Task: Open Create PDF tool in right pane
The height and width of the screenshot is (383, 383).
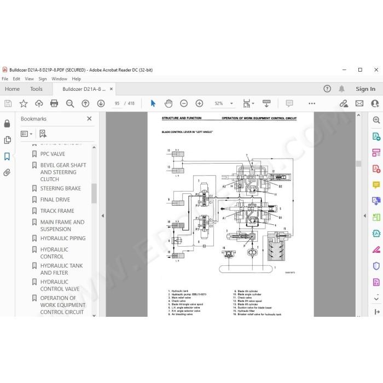Action: tap(376, 169)
